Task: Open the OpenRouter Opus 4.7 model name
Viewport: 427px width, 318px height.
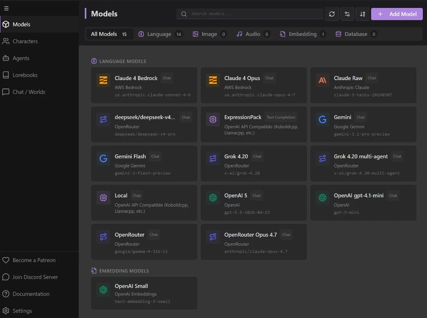Action: (x=250, y=235)
